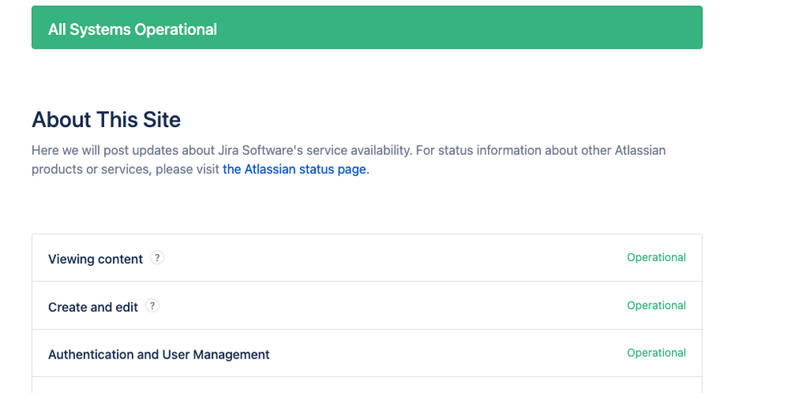Select the Viewing content component name

tap(95, 259)
